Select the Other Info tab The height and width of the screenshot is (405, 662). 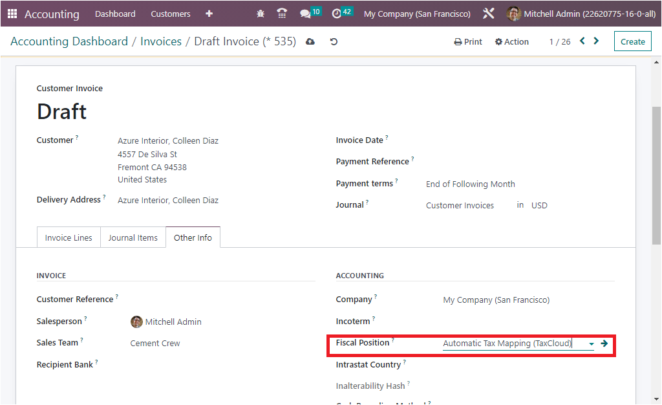(193, 238)
